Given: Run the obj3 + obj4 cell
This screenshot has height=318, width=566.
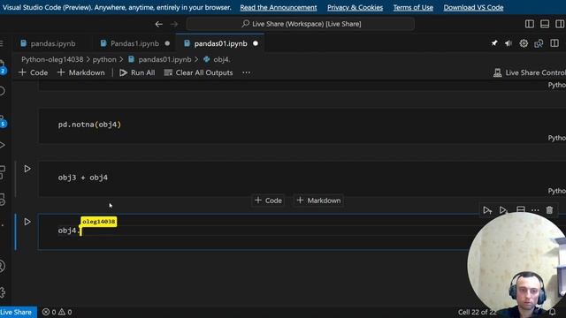Looking at the screenshot, I should click(27, 169).
